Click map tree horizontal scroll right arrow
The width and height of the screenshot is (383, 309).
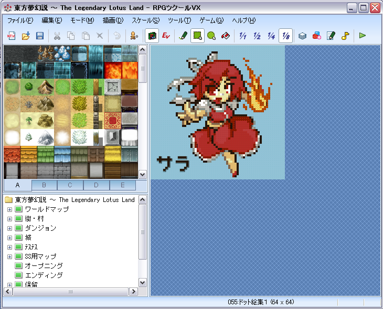133,291
